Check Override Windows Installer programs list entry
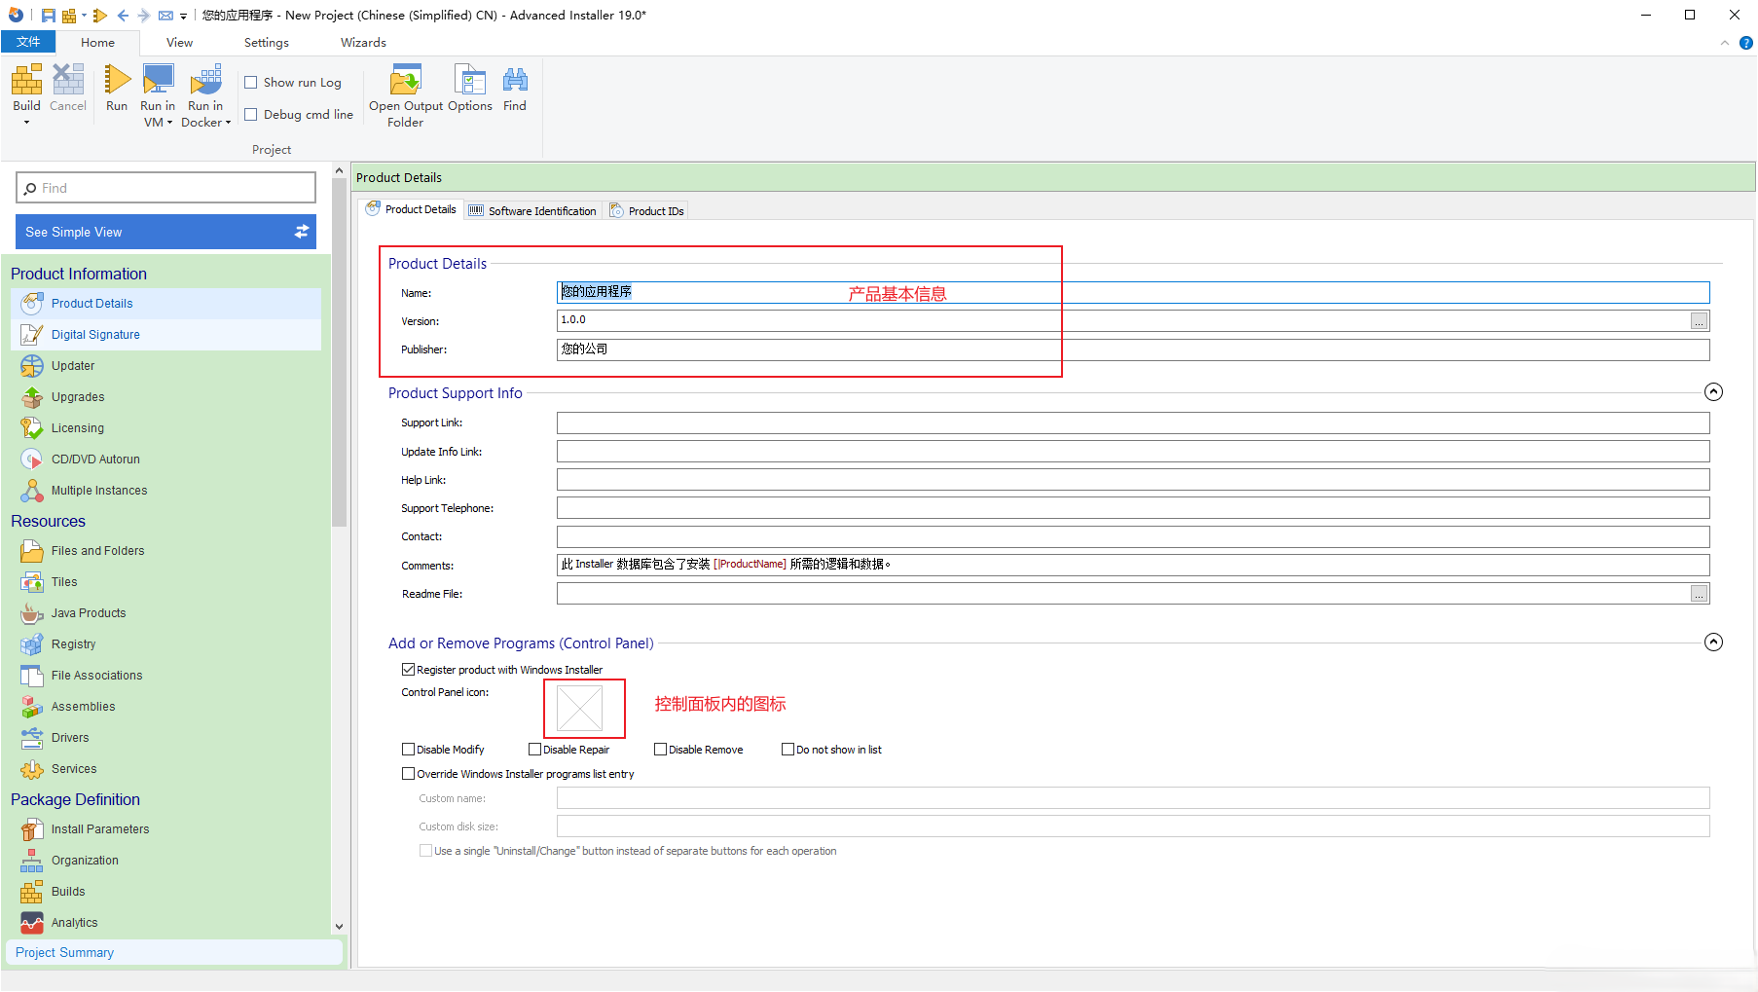The width and height of the screenshot is (1758, 992). tap(409, 774)
